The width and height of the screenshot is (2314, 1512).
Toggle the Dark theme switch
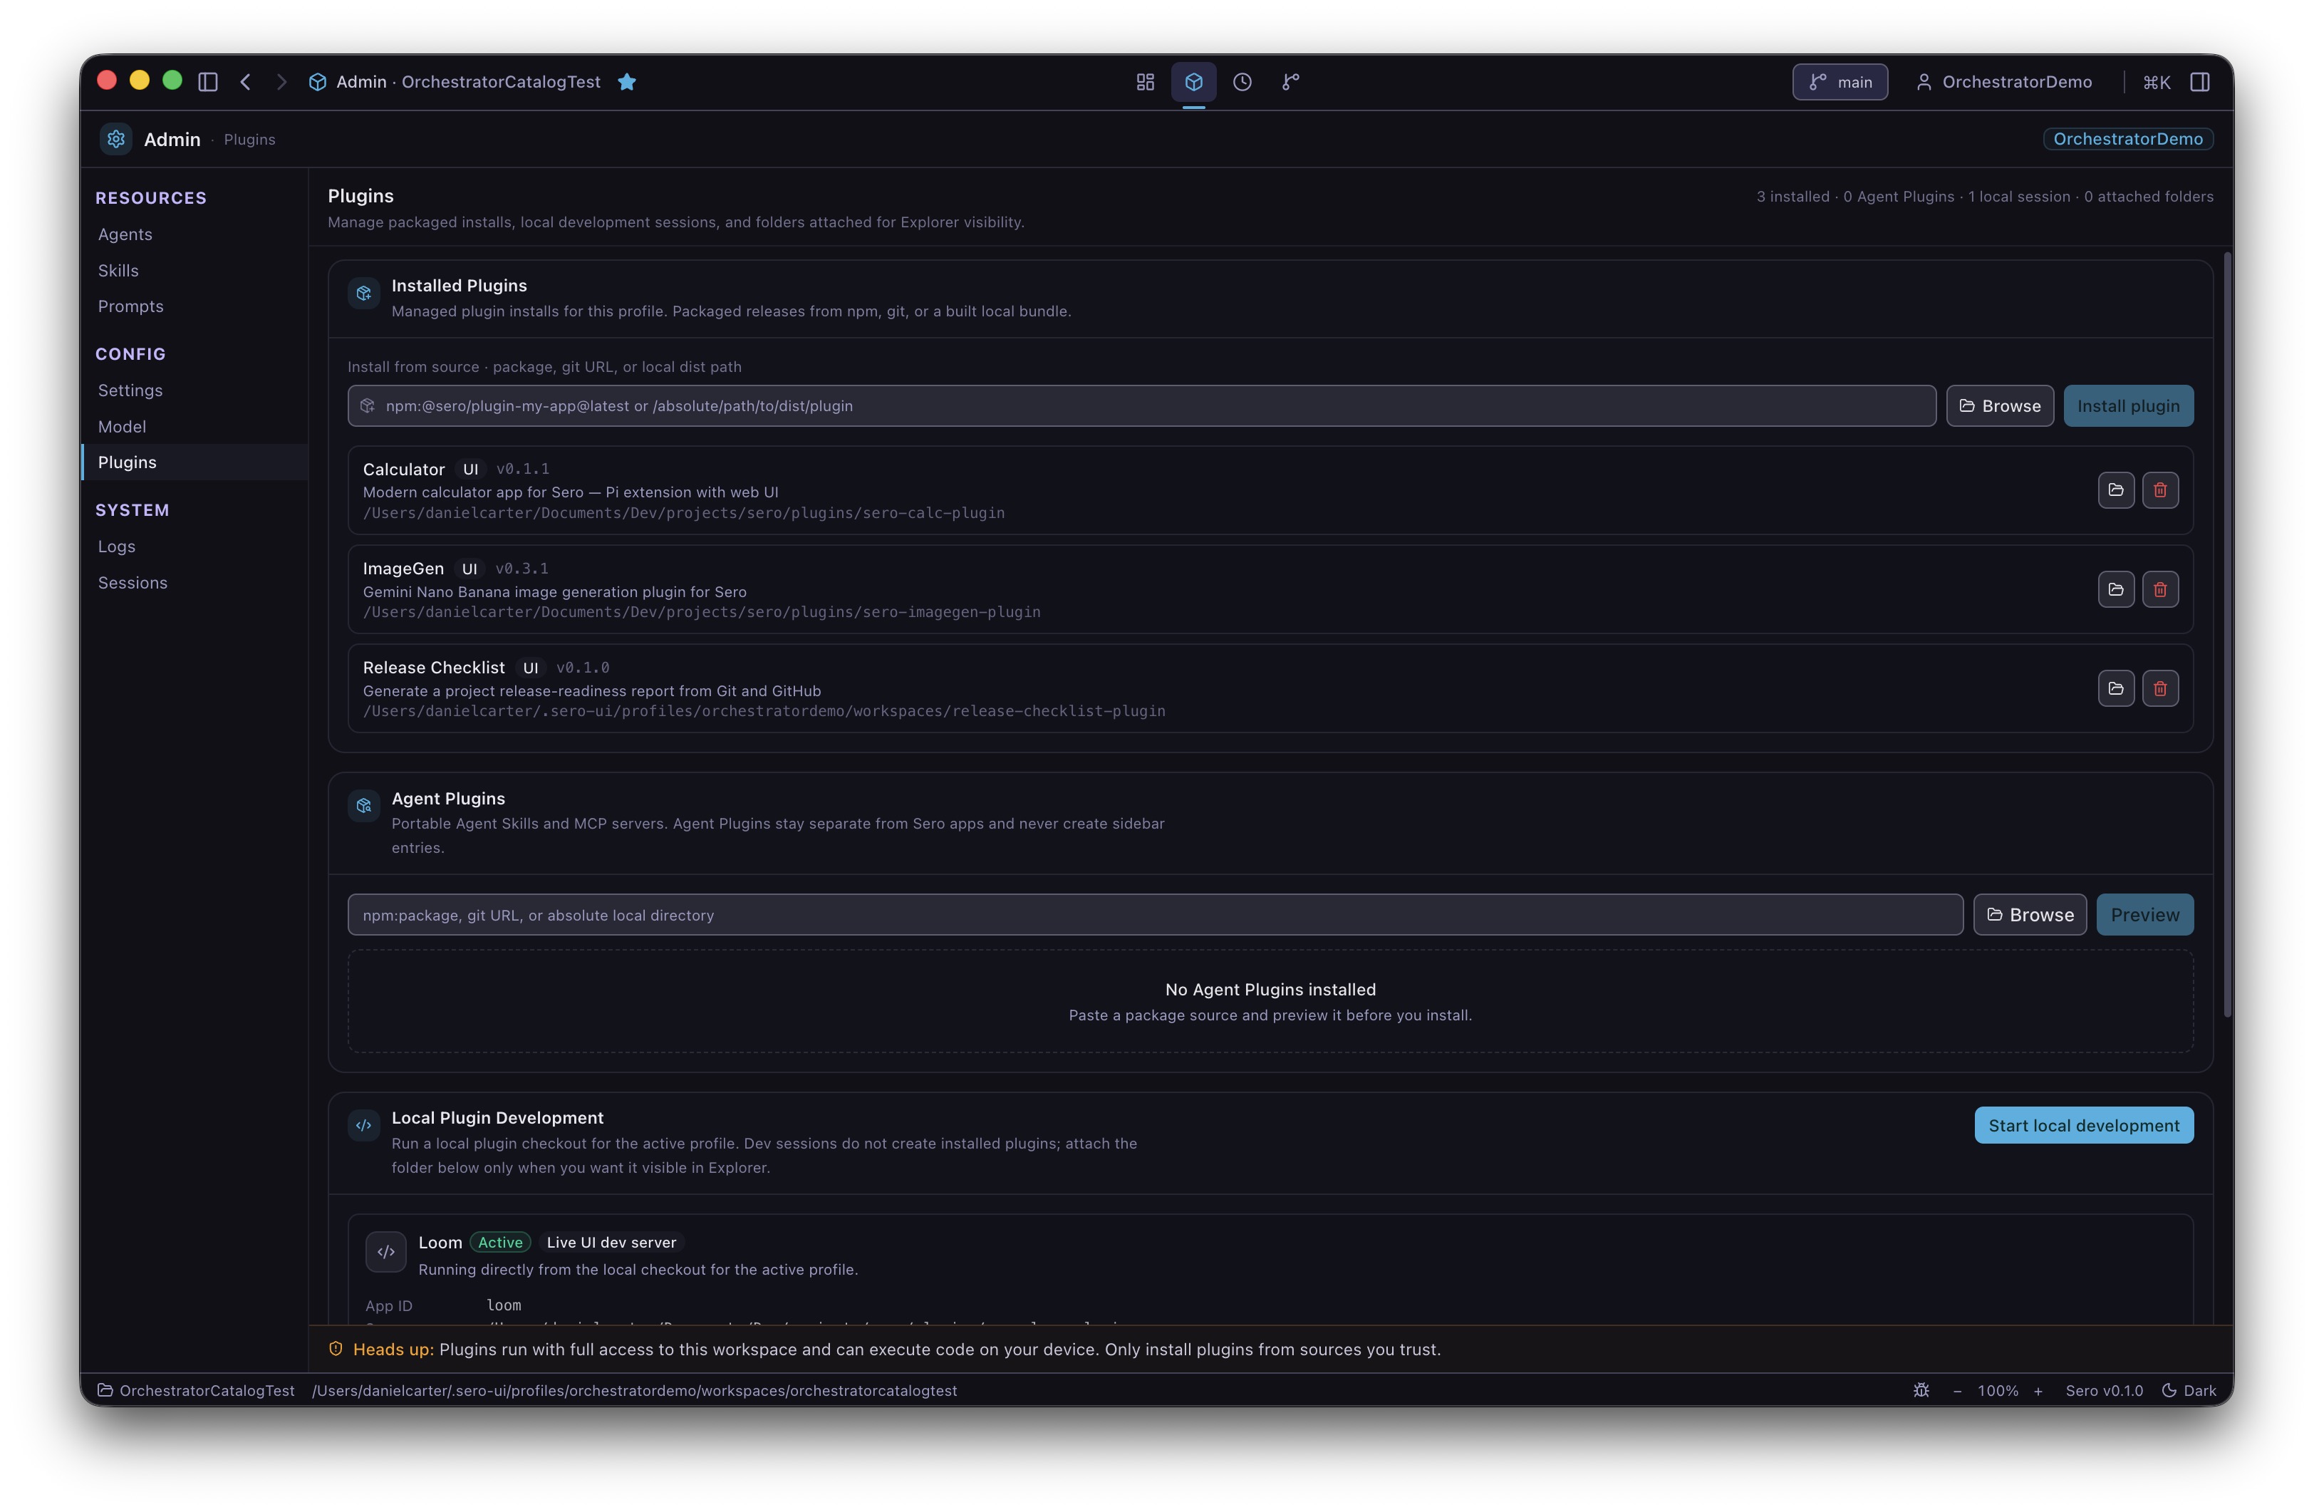click(x=2188, y=1390)
